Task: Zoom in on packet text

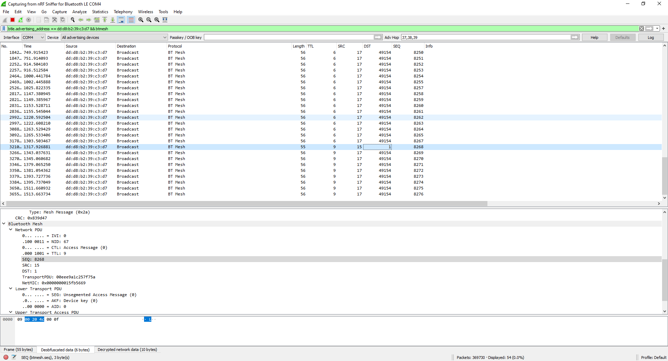Action: coord(141,20)
